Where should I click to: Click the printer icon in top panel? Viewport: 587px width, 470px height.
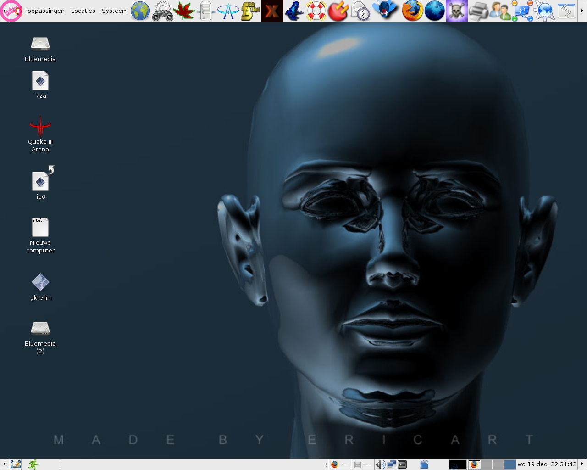(x=478, y=11)
